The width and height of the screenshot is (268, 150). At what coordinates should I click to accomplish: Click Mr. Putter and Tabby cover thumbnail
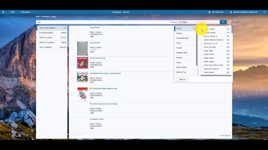[82, 94]
